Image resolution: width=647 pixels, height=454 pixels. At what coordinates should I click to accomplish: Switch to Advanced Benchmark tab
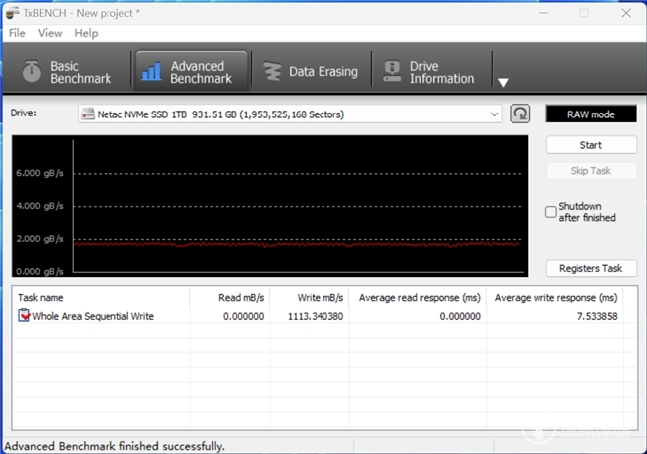192,72
